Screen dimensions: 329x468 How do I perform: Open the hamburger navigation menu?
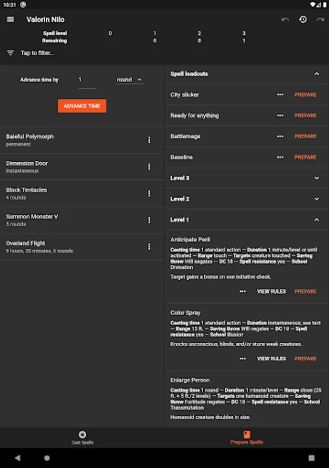click(10, 19)
